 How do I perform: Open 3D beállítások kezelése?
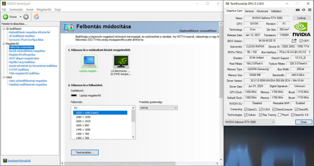(22, 36)
